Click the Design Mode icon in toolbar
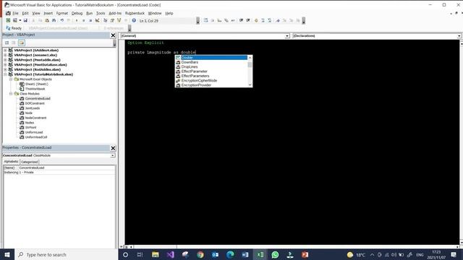 97,20
